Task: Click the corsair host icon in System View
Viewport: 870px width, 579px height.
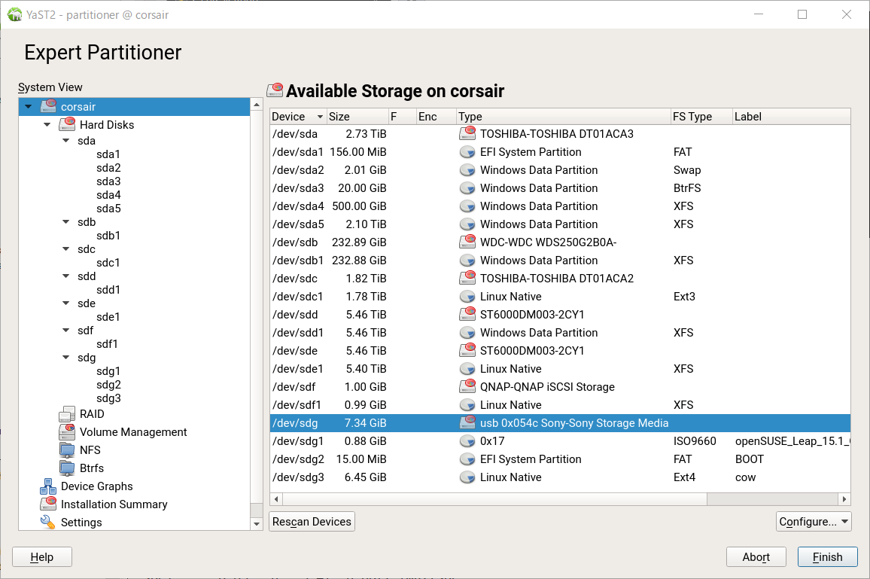Action: 49,105
